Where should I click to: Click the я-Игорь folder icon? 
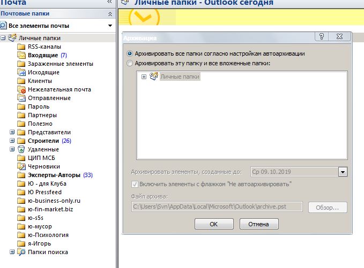[x=21, y=244]
